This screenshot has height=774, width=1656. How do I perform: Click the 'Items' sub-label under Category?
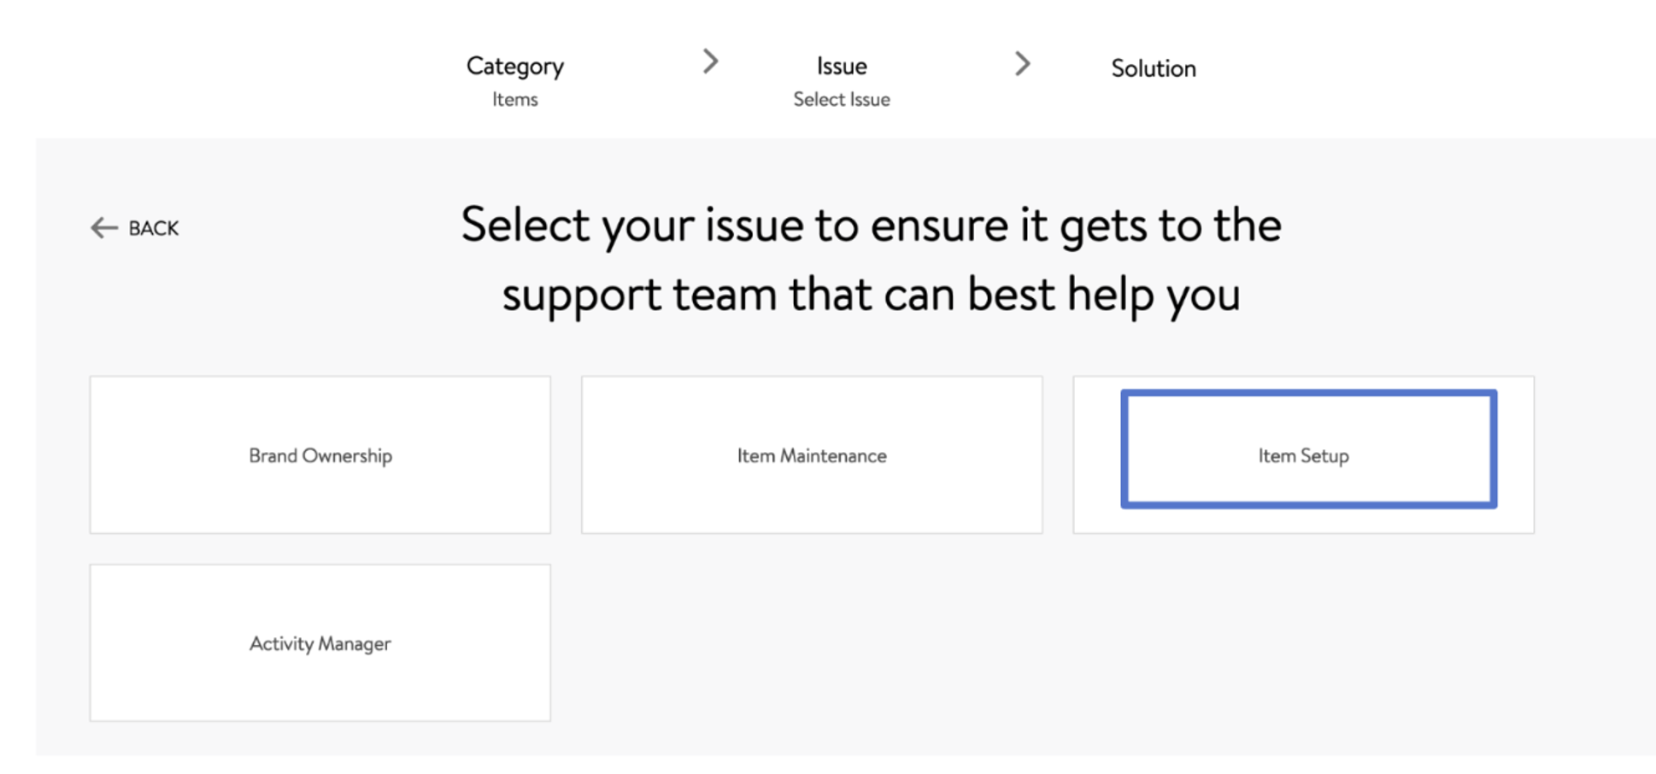[515, 100]
